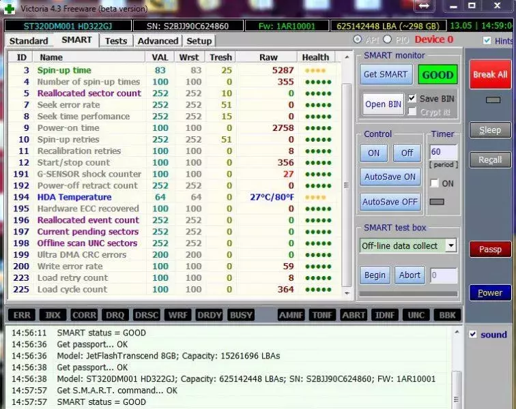Select the Ultra DMA CRC errors row
The width and height of the screenshot is (516, 409).
[x=175, y=254]
